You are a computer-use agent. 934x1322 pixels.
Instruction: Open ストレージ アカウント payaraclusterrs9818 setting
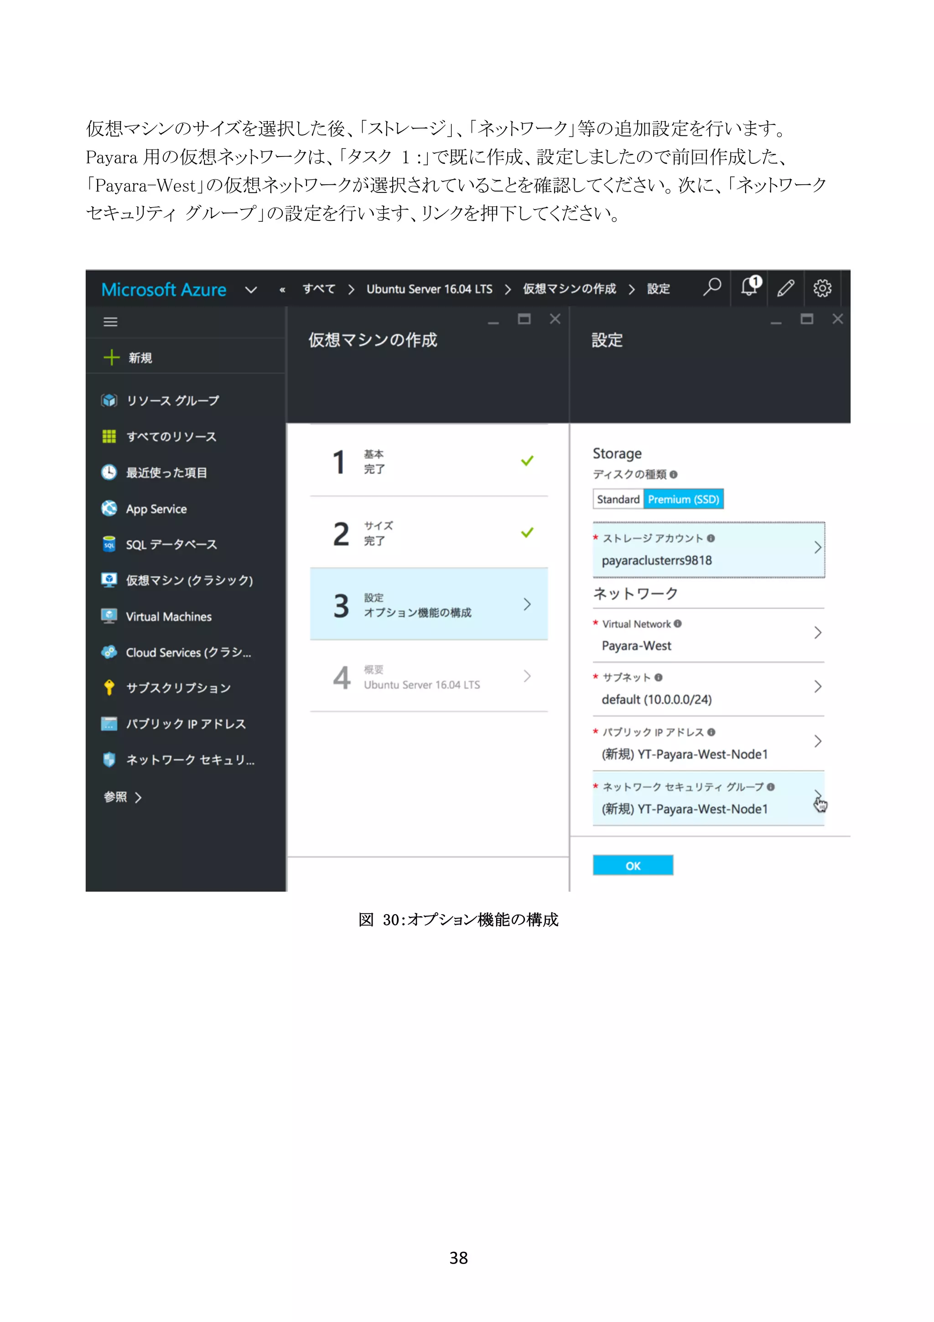coord(708,550)
